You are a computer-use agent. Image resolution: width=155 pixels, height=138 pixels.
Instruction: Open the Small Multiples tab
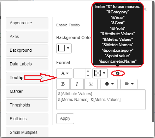pos(27,132)
